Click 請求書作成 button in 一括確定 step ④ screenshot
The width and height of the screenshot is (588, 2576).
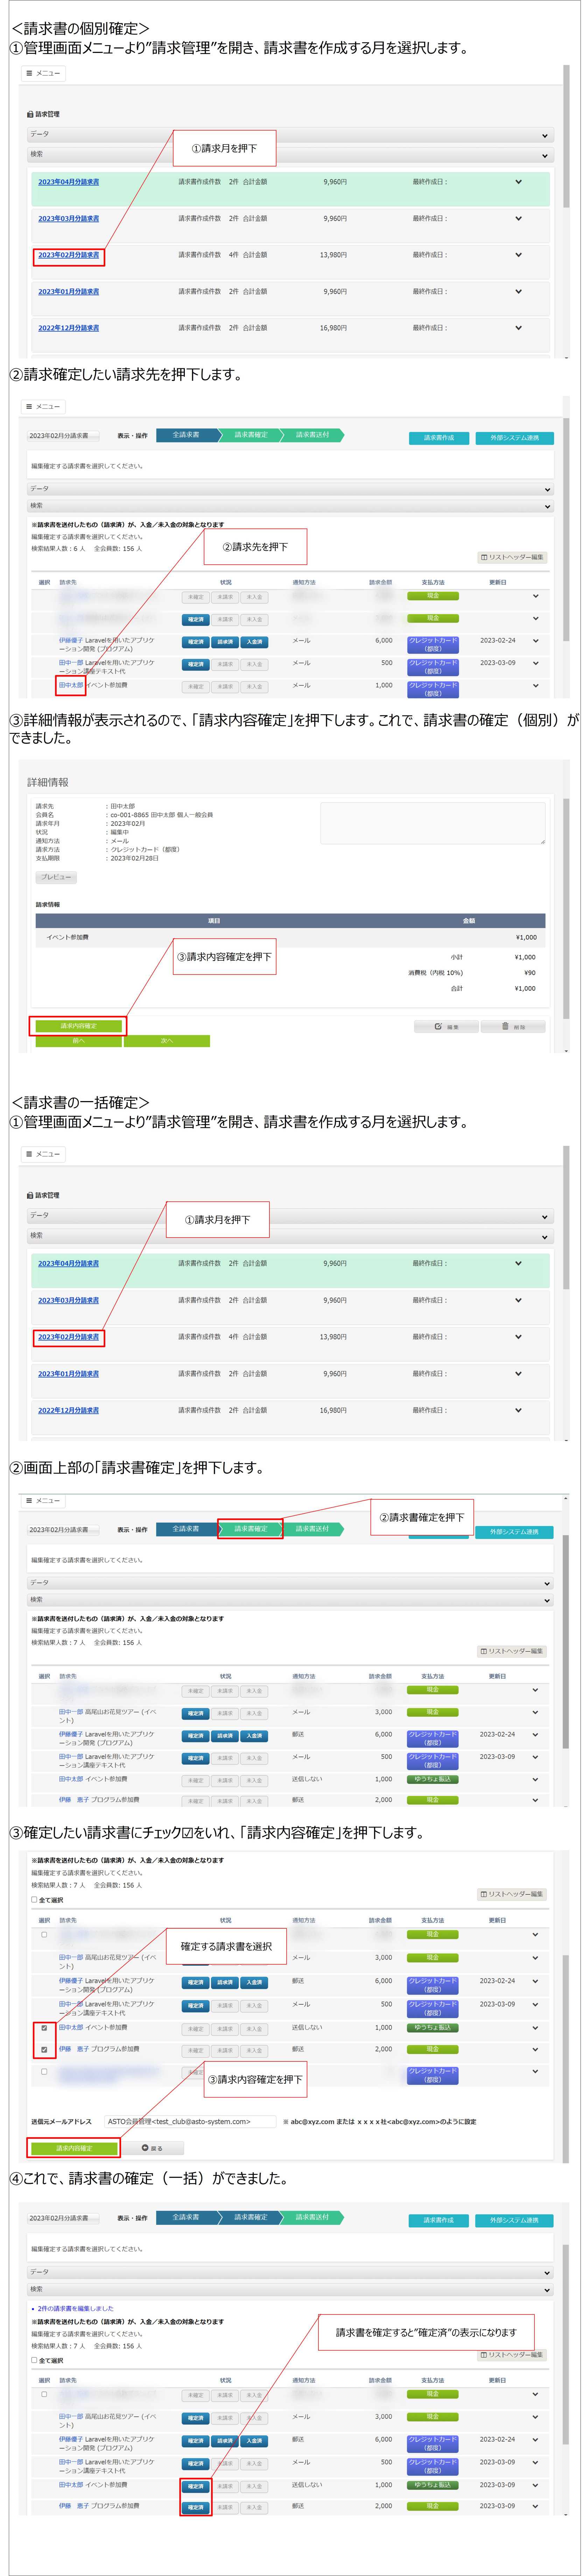click(x=439, y=2220)
